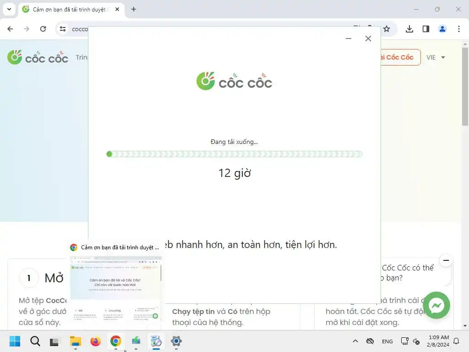Minimize the Cốc Cốc installer dialog

point(349,38)
